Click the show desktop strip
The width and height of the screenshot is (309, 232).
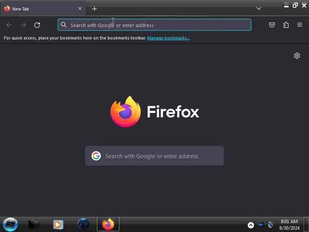(x=306, y=225)
